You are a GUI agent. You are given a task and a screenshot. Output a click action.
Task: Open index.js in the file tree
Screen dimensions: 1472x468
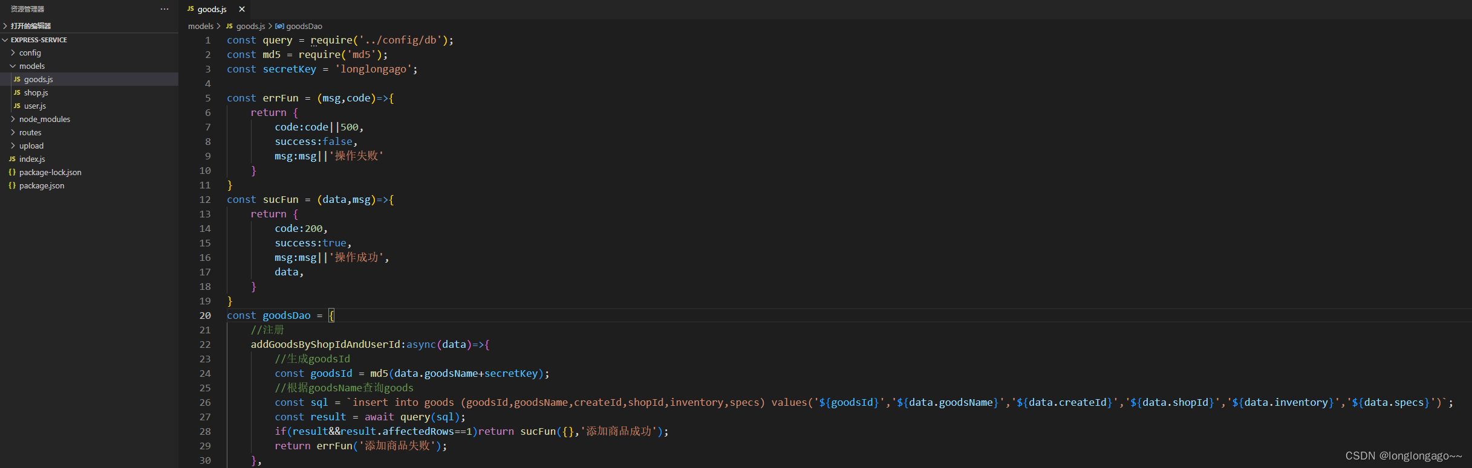point(89,159)
